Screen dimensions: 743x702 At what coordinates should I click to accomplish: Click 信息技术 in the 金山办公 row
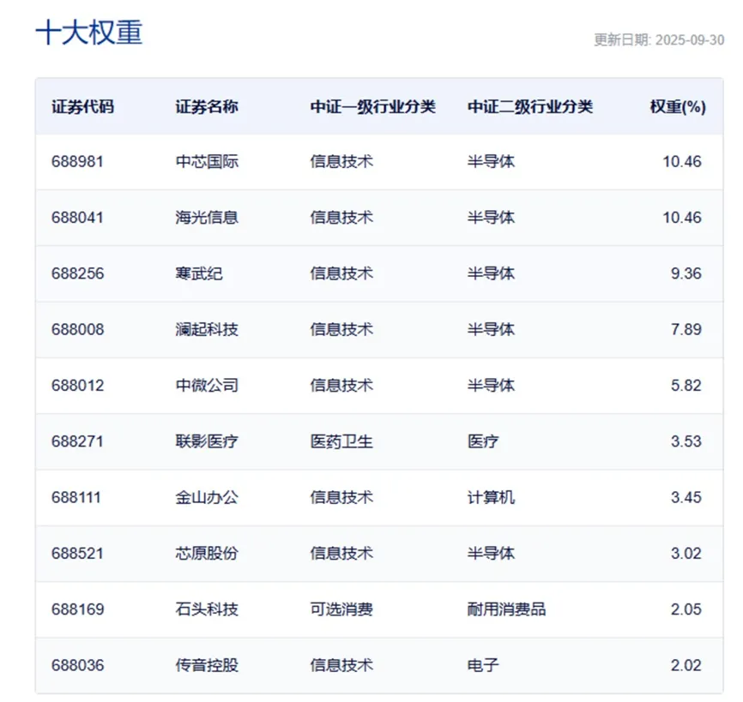pos(341,497)
